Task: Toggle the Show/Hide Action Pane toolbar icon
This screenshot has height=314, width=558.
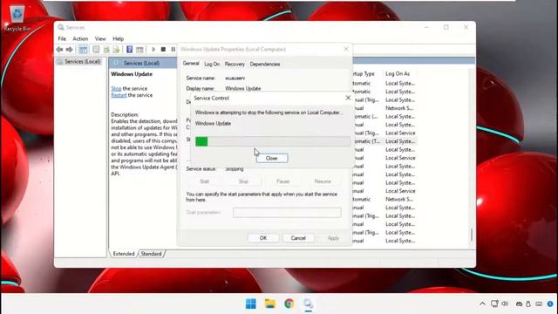Action: 139,50
